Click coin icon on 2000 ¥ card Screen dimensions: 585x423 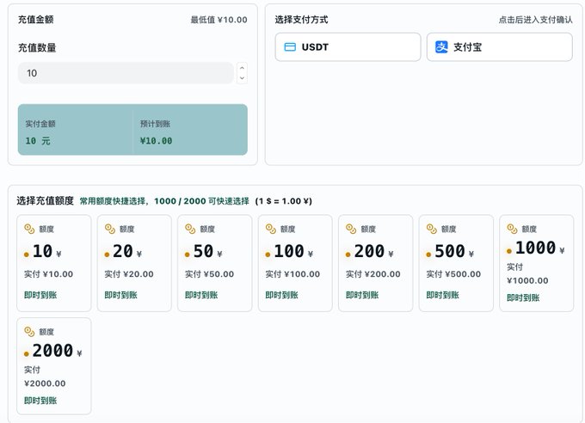click(x=29, y=332)
